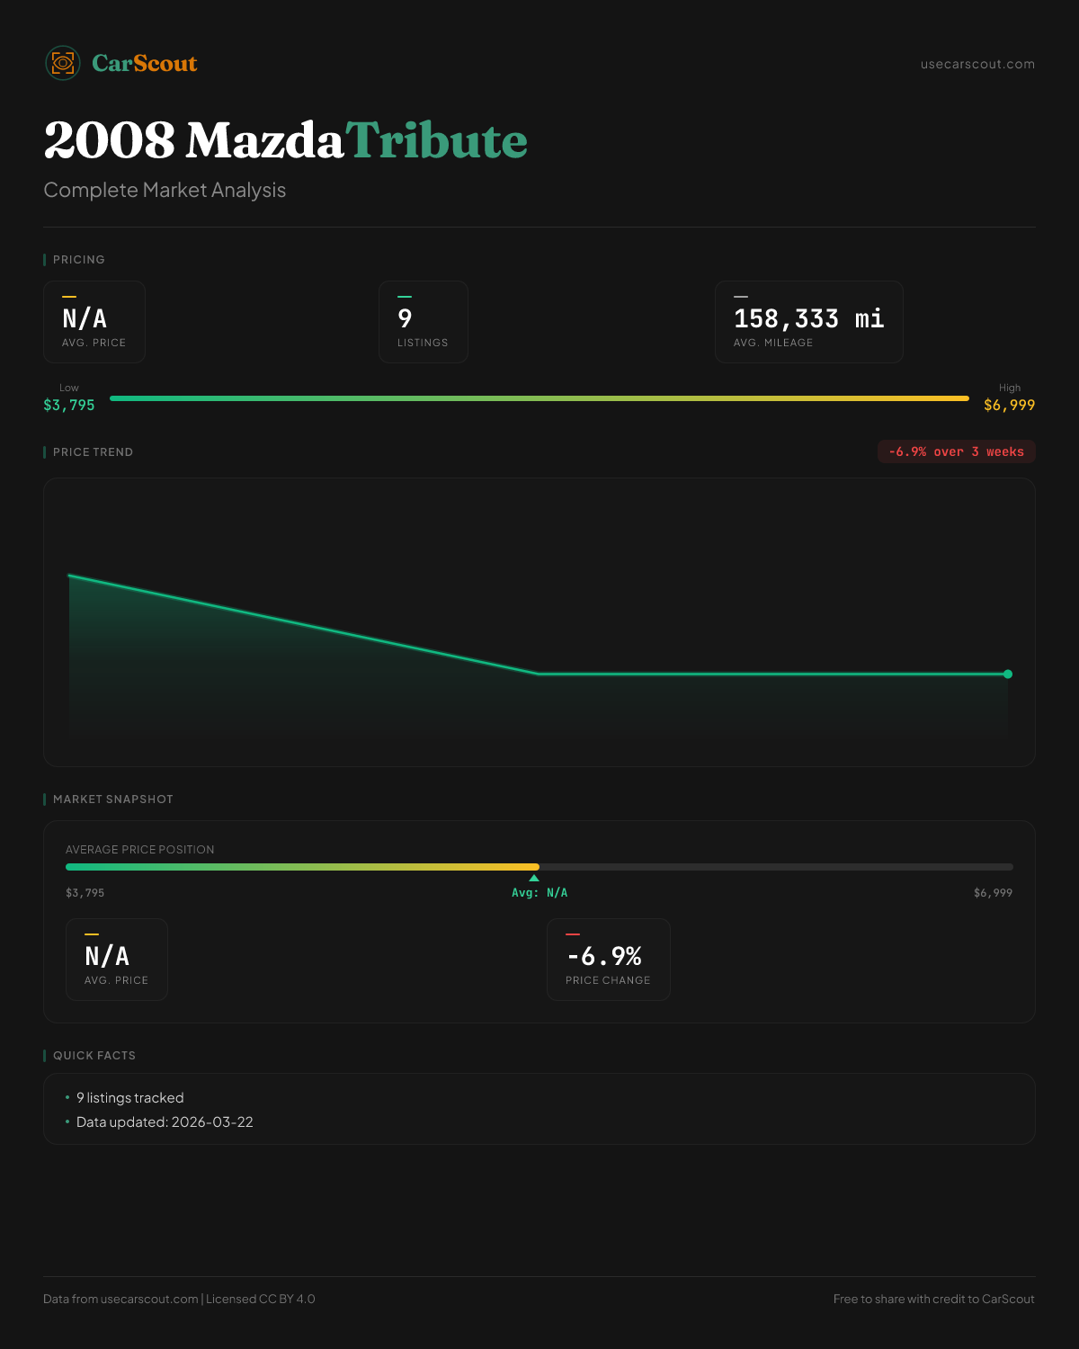Click the High price value $6,999 under Pricing

(1009, 405)
